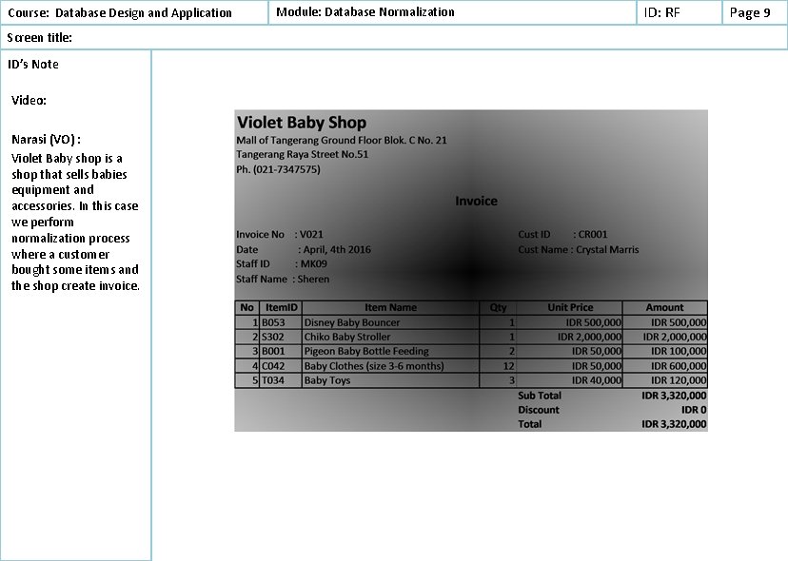Click the 'Item Name' column header

click(x=390, y=307)
